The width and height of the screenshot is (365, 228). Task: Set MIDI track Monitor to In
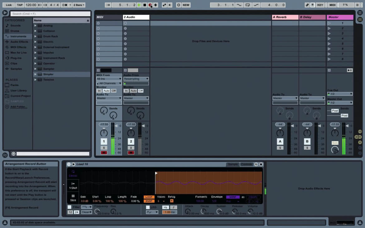tap(99, 91)
